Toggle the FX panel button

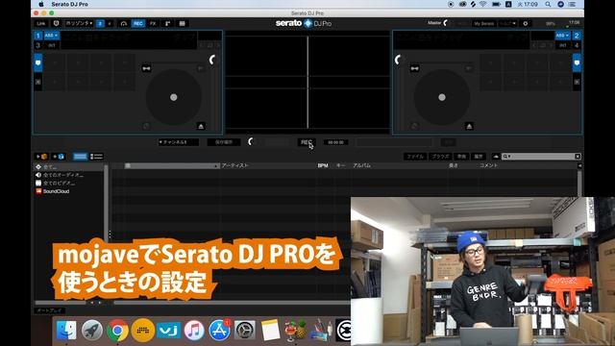click(153, 23)
